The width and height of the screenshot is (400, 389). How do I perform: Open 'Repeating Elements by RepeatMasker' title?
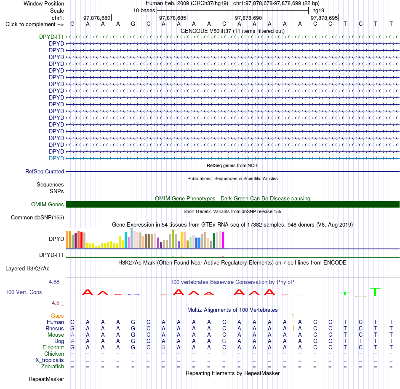click(x=232, y=373)
